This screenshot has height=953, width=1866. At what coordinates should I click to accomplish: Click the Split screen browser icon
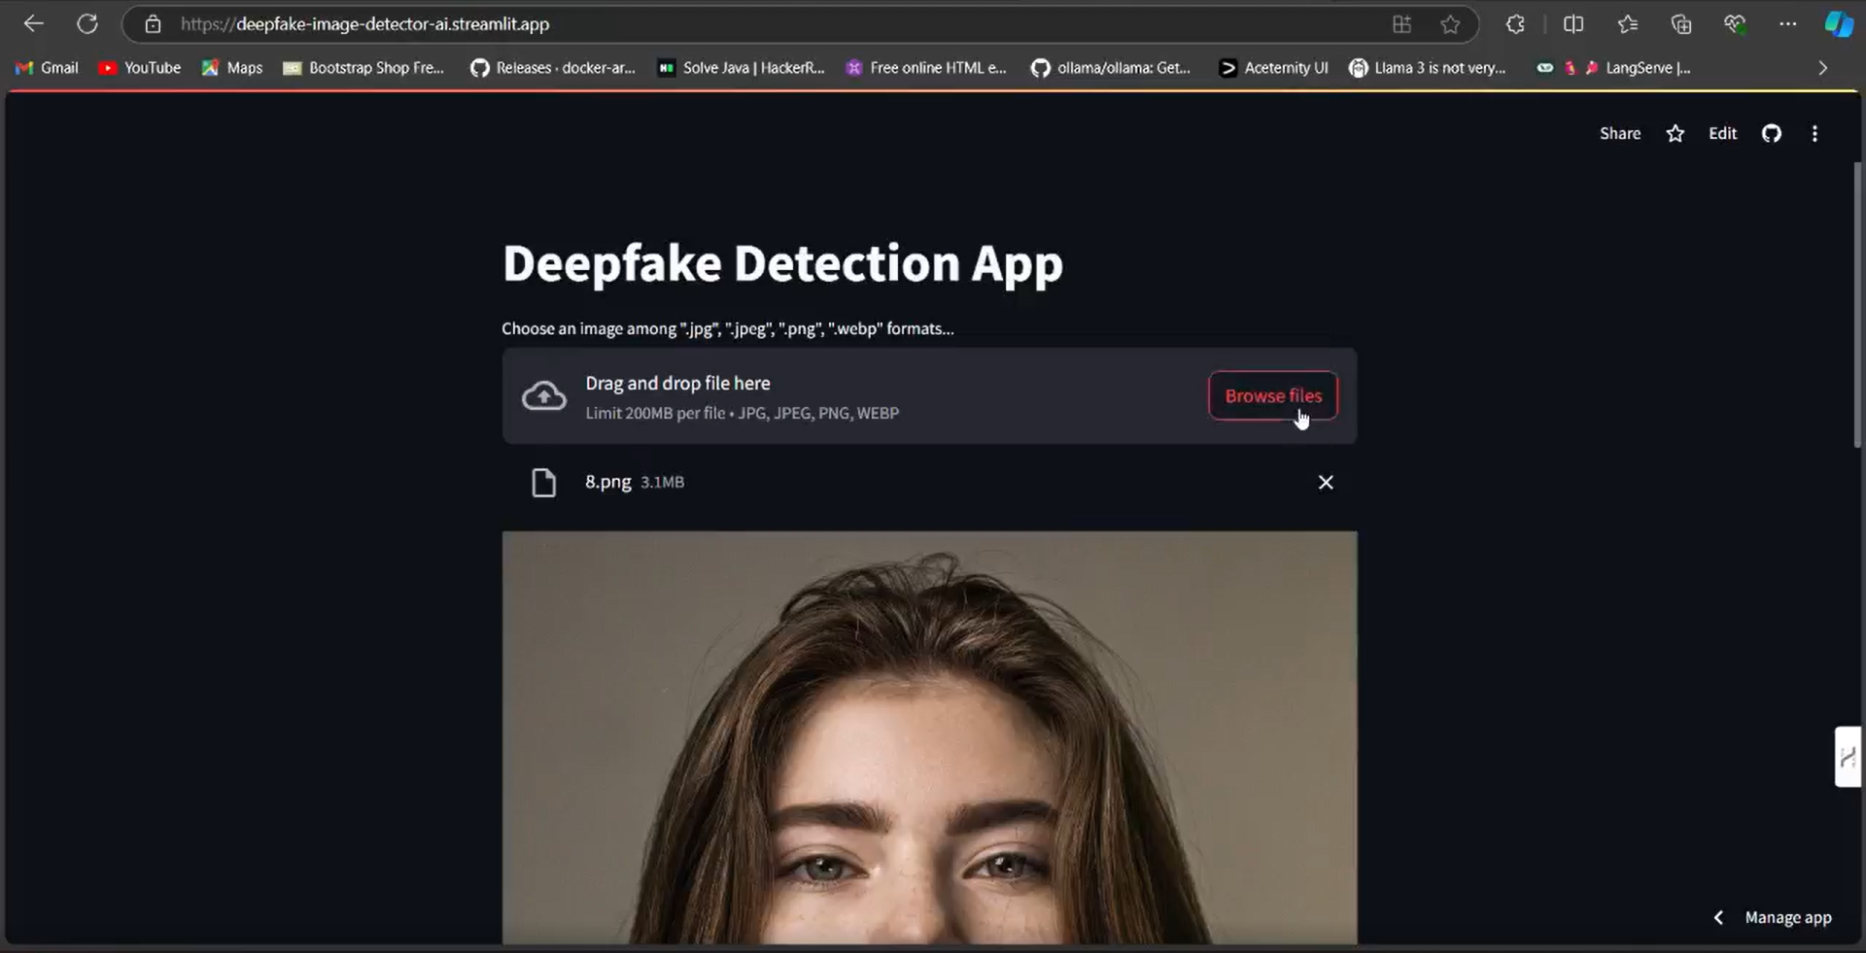pyautogui.click(x=1574, y=24)
